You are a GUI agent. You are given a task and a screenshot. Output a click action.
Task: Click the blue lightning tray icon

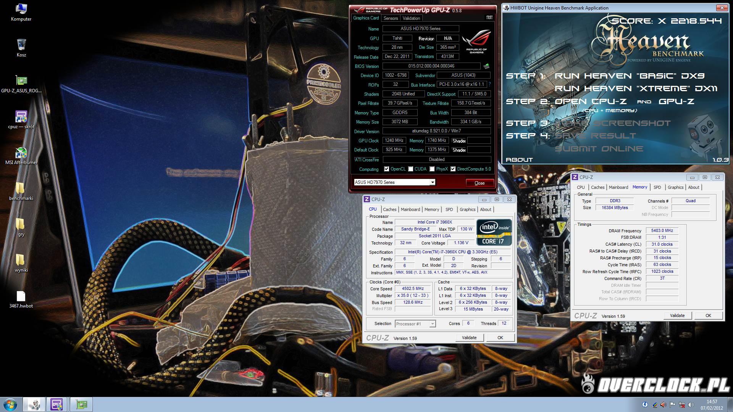[x=645, y=405]
